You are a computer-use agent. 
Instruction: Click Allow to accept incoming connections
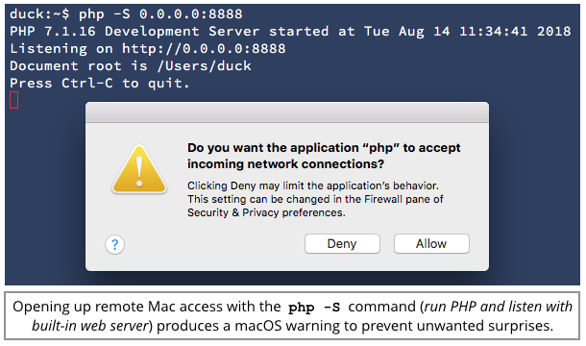(x=431, y=244)
